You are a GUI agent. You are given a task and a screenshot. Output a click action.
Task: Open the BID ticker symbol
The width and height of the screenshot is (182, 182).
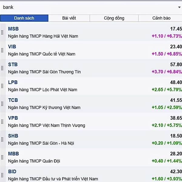pyautogui.click(x=12, y=172)
